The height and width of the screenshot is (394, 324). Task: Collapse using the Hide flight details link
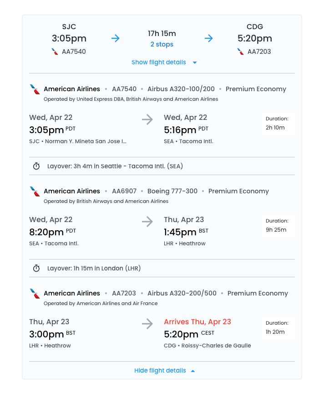coord(160,371)
